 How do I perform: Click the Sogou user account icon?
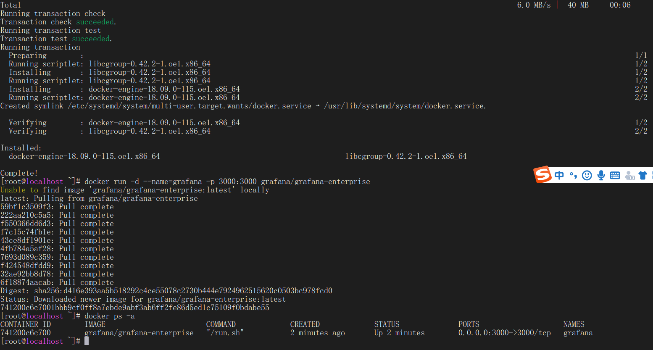(629, 176)
